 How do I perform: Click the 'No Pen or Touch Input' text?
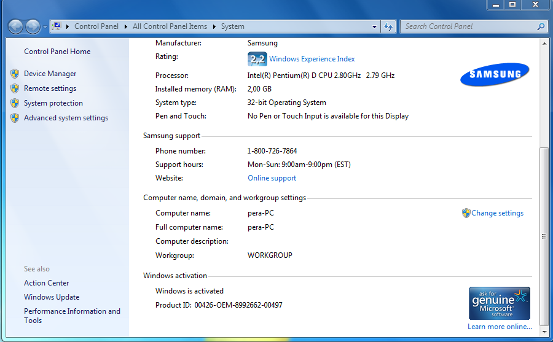(x=328, y=116)
